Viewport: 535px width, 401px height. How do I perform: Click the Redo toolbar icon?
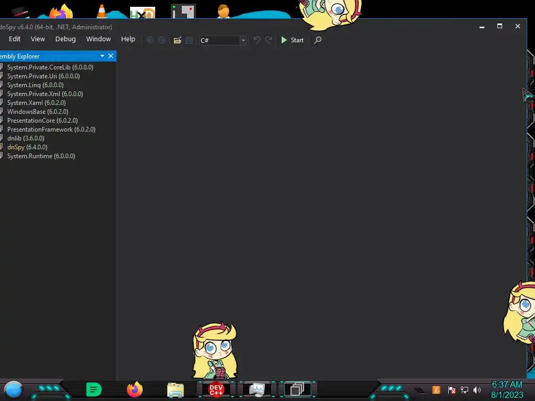pos(269,40)
